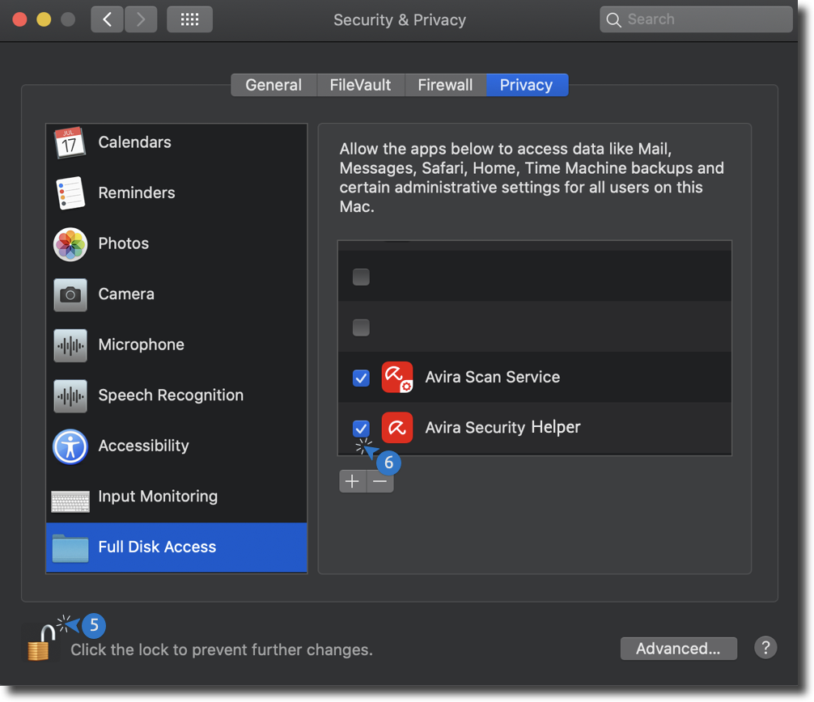Select Full Disk Access category
Screen dimensions: 814x702
[x=176, y=548]
